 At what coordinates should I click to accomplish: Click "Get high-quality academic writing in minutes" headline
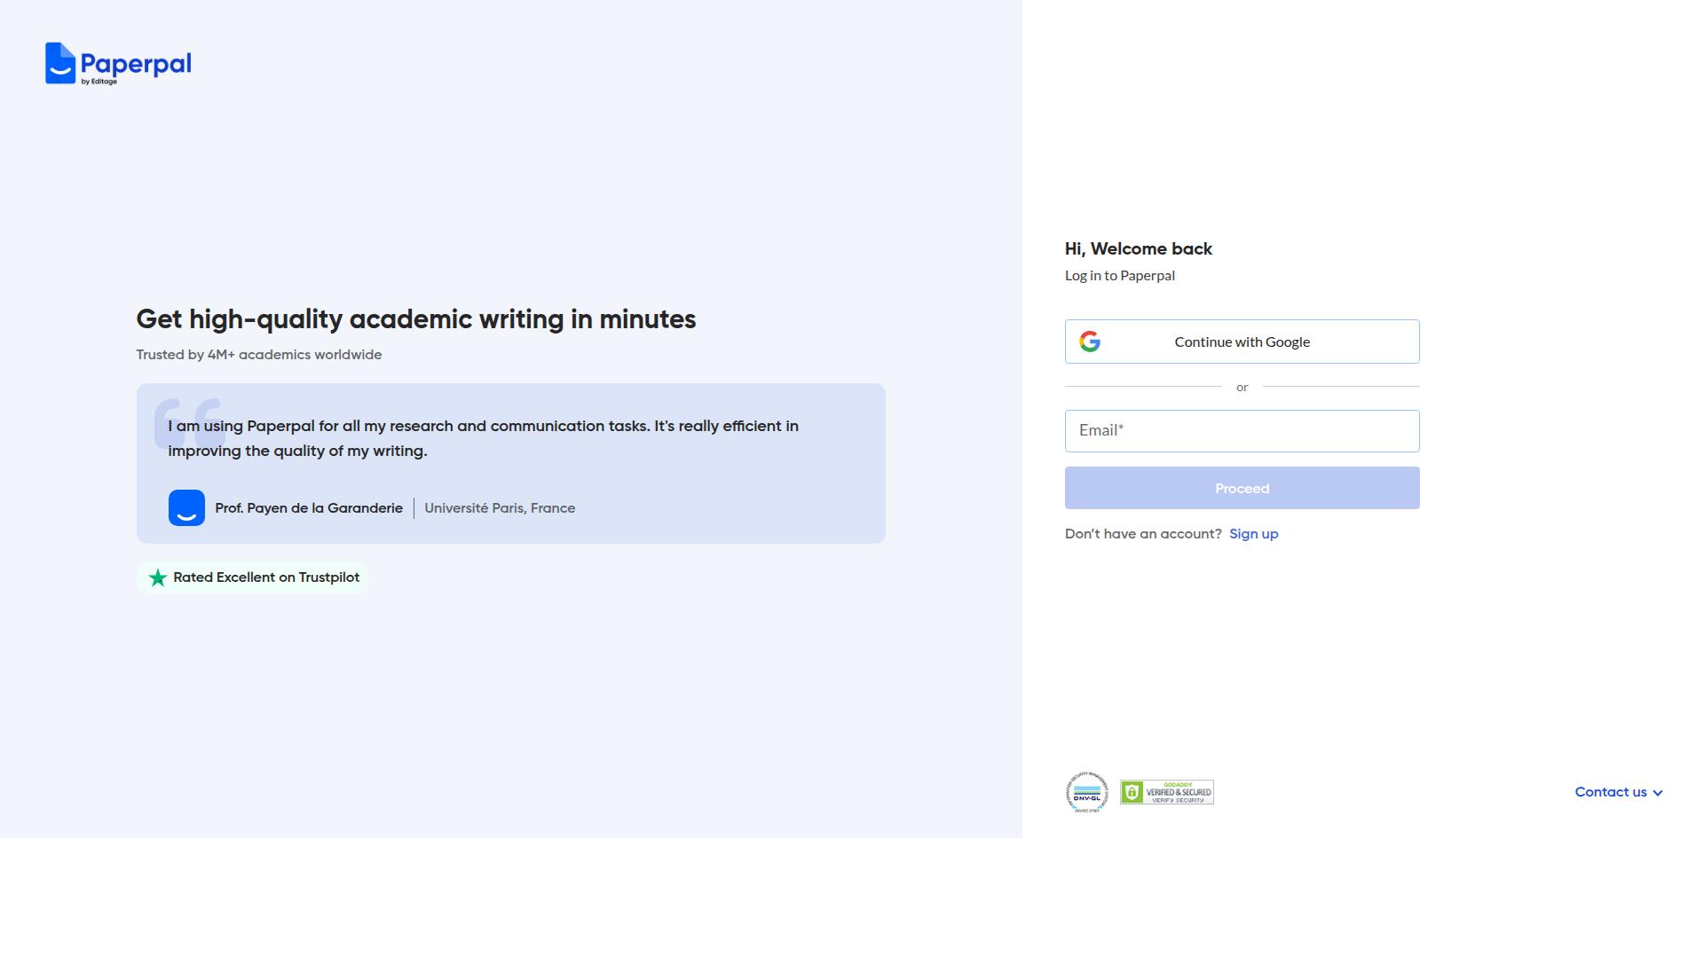[x=416, y=319]
